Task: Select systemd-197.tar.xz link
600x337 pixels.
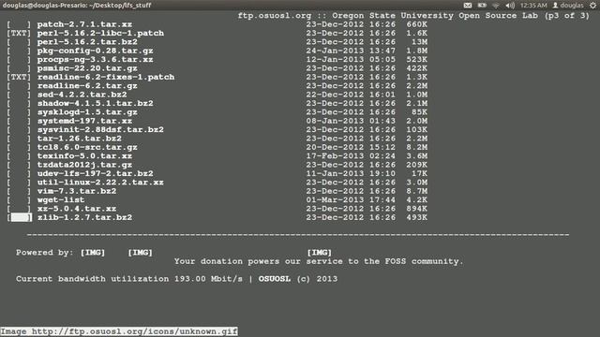Action: (x=84, y=121)
